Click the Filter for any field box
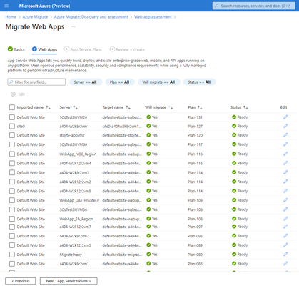Viewport: 299px width, 286px height. (36, 82)
